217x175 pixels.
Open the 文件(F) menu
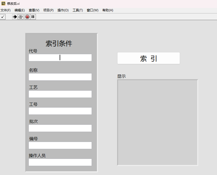6,10
